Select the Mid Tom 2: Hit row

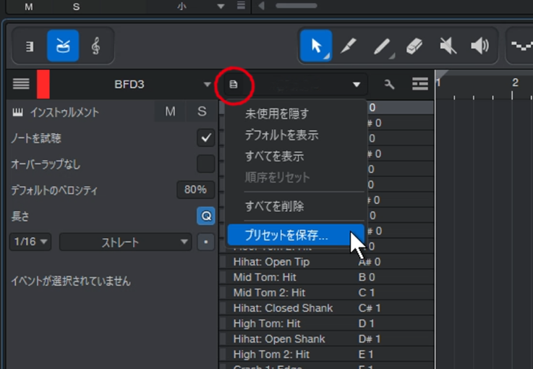click(326, 292)
